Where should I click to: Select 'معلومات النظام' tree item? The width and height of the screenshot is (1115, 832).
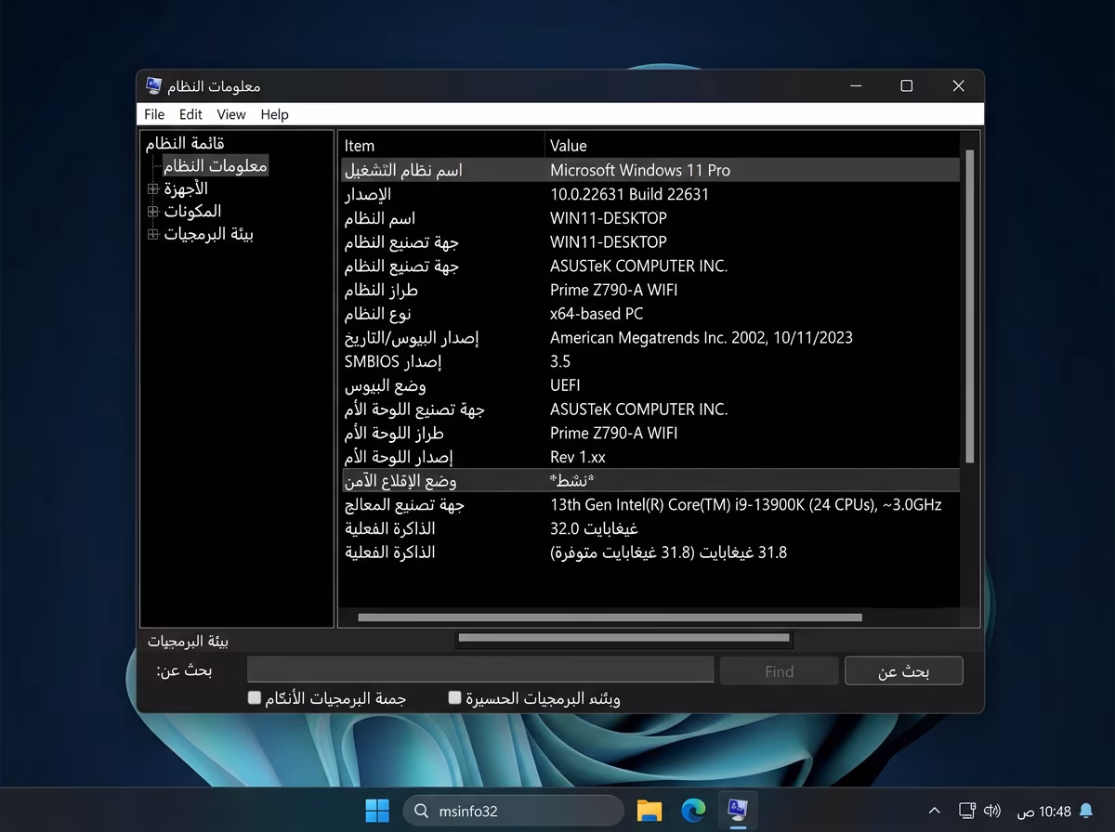(x=216, y=166)
